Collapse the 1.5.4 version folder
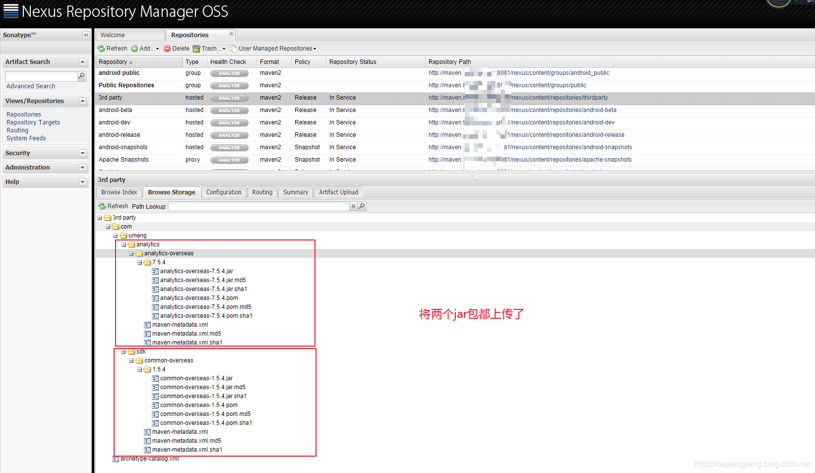Viewport: 815px width, 473px height. (x=139, y=369)
